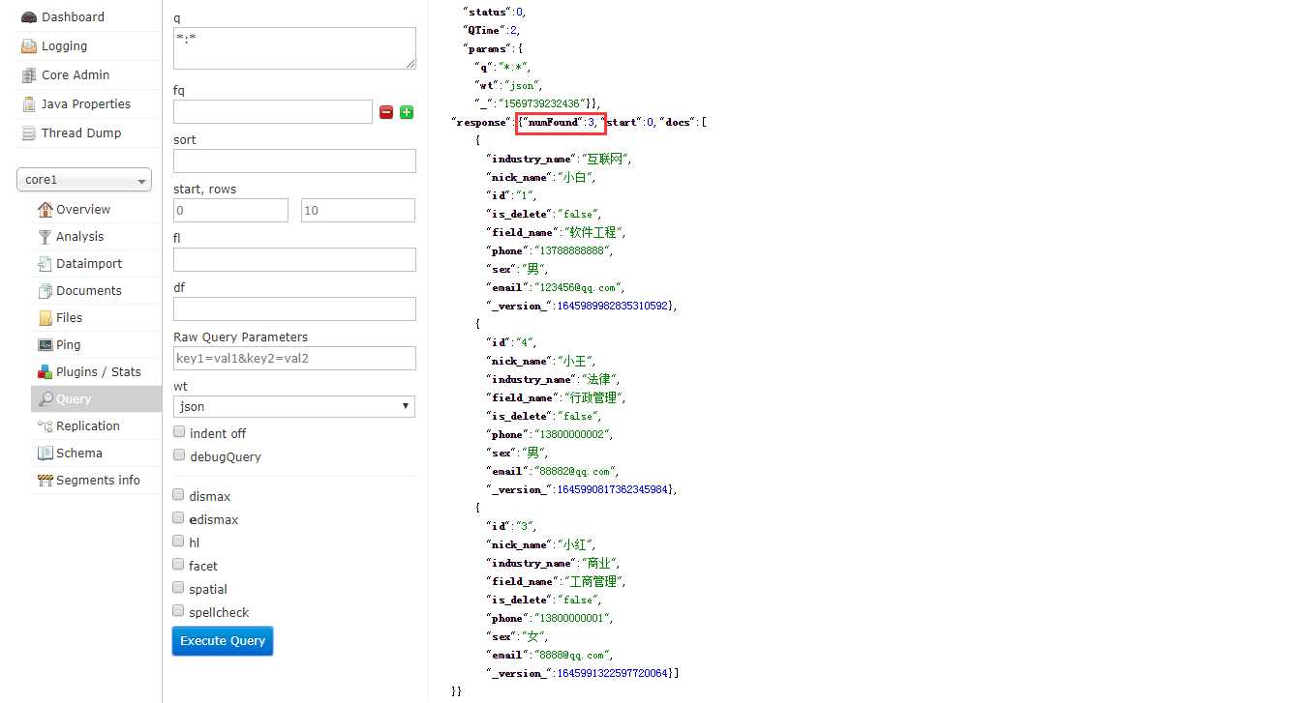Image resolution: width=1307 pixels, height=703 pixels.
Task: Enable the edismax checkbox
Action: 178,518
